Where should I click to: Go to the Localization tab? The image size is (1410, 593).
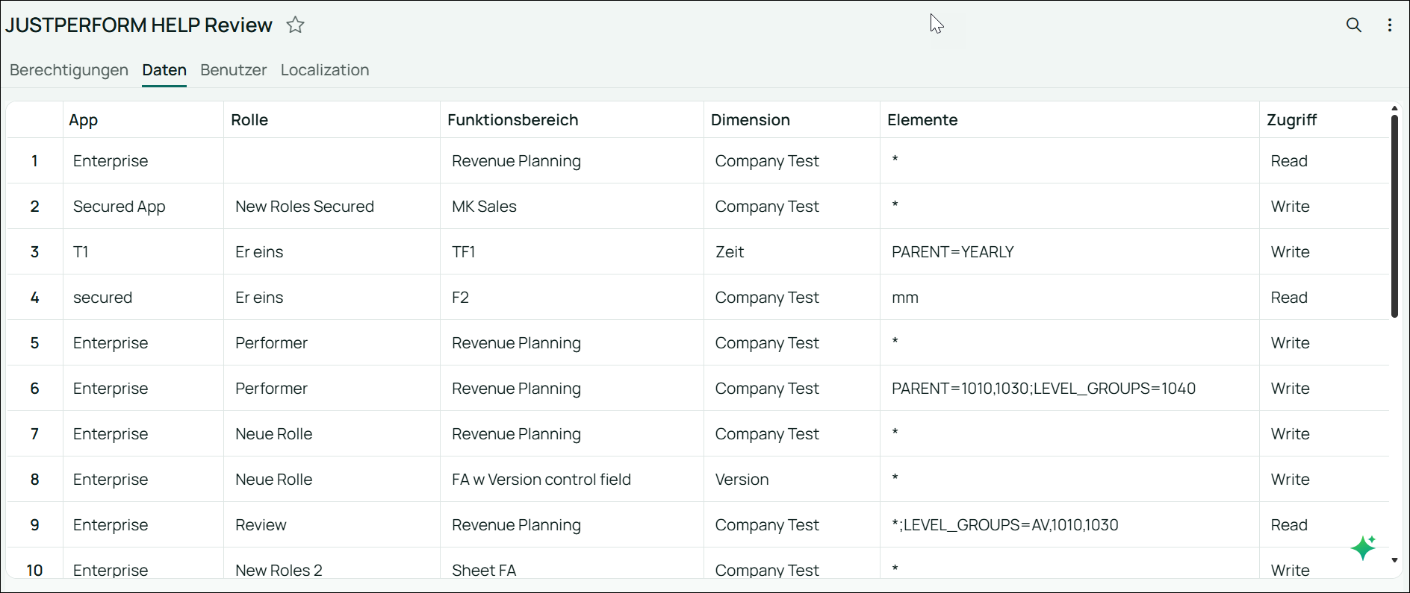pyautogui.click(x=325, y=70)
